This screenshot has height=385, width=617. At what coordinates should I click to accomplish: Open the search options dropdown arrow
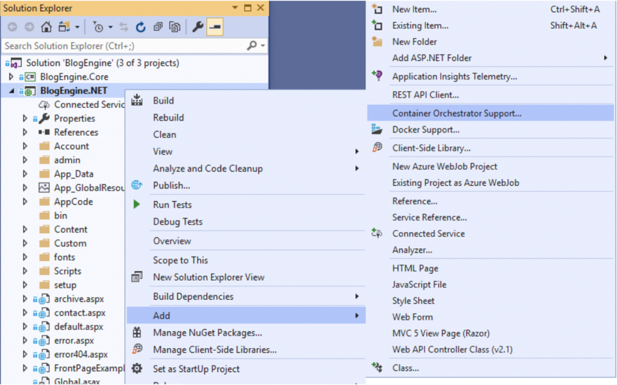click(263, 46)
